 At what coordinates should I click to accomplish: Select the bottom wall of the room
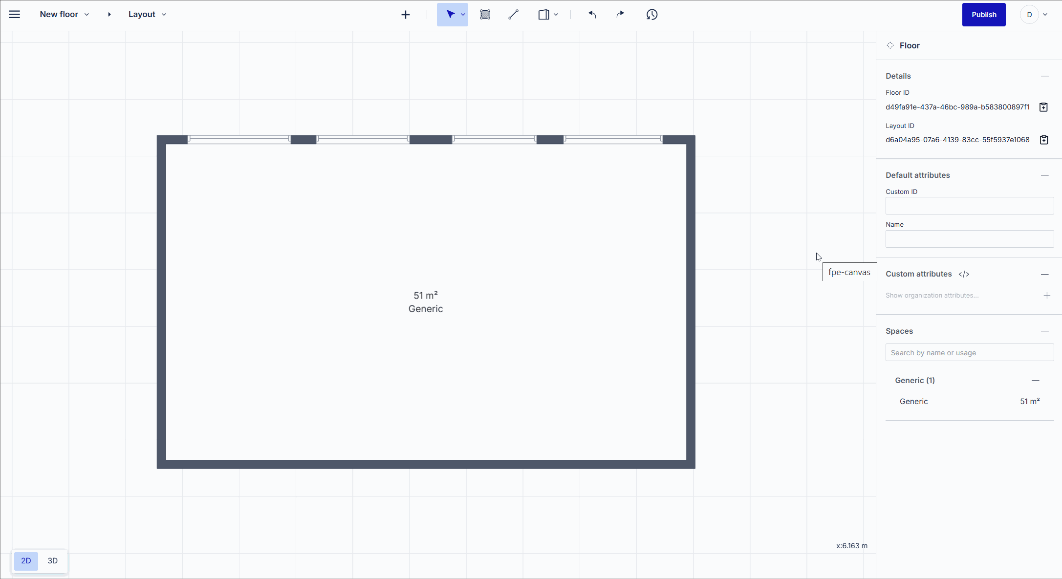(426, 464)
